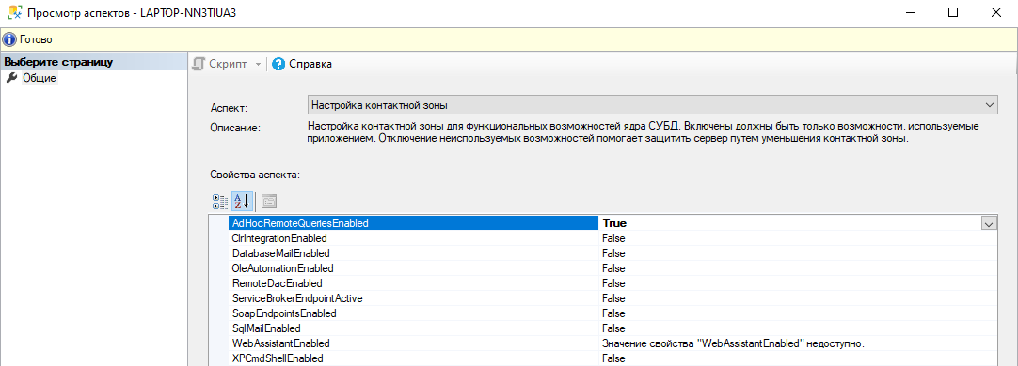The width and height of the screenshot is (1018, 366).
Task: Click the window title bar app icon
Action: 13,13
